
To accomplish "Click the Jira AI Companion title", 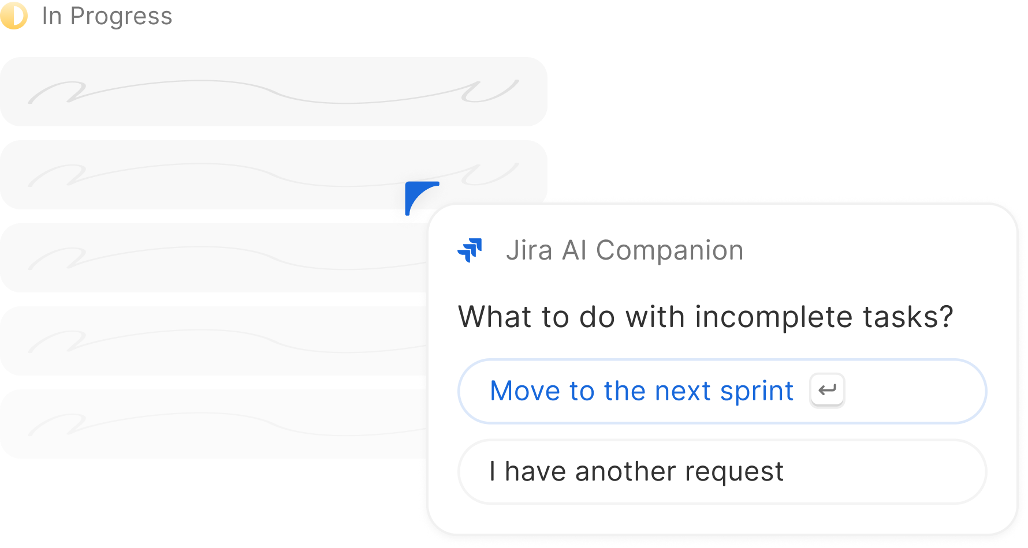I will (x=624, y=250).
